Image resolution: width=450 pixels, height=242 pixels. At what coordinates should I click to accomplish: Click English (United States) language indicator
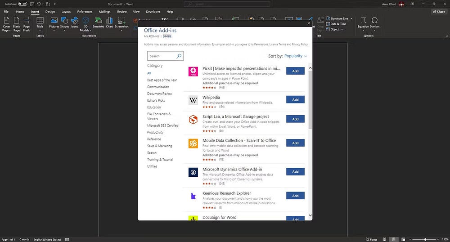[47, 239]
